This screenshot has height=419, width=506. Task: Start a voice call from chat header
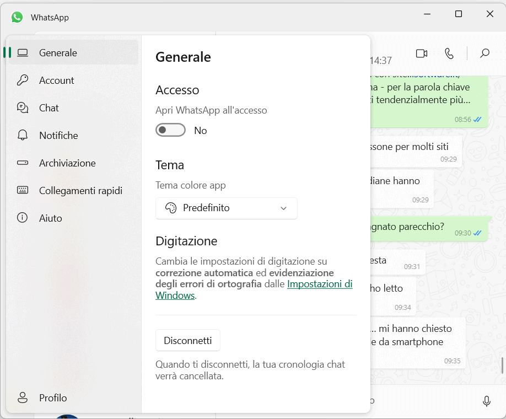(449, 53)
